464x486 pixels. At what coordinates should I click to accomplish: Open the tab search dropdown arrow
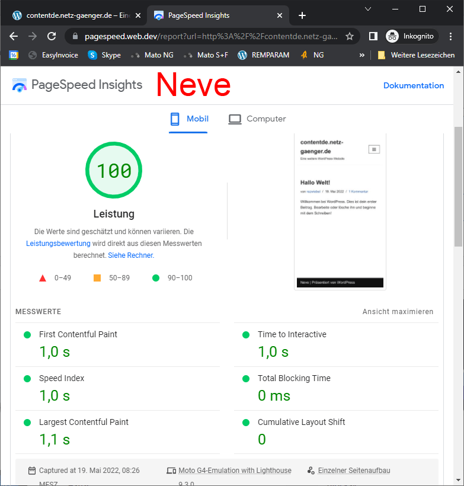coord(368,9)
